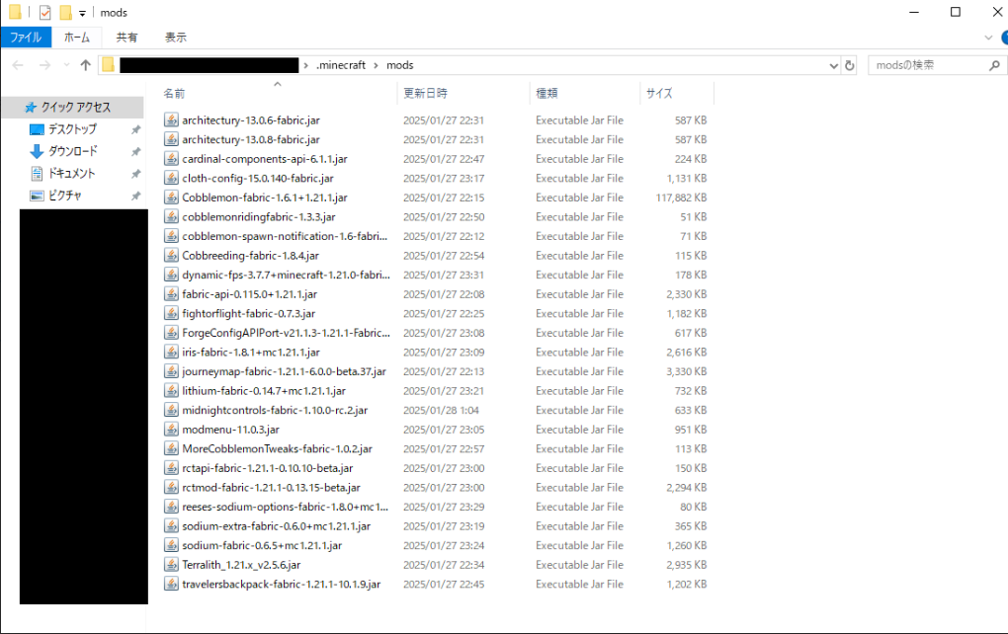
Task: Click the Pictures icon in the sidebar
Action: [x=37, y=196]
